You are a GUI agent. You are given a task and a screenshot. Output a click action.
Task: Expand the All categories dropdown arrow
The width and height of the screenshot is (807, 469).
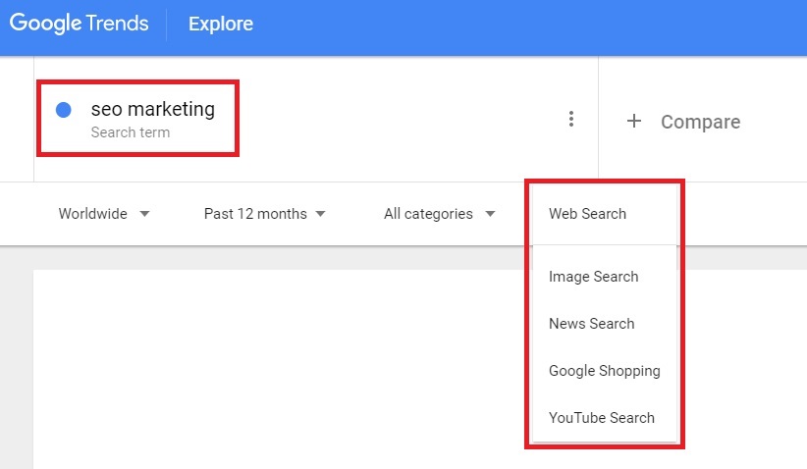tap(490, 214)
